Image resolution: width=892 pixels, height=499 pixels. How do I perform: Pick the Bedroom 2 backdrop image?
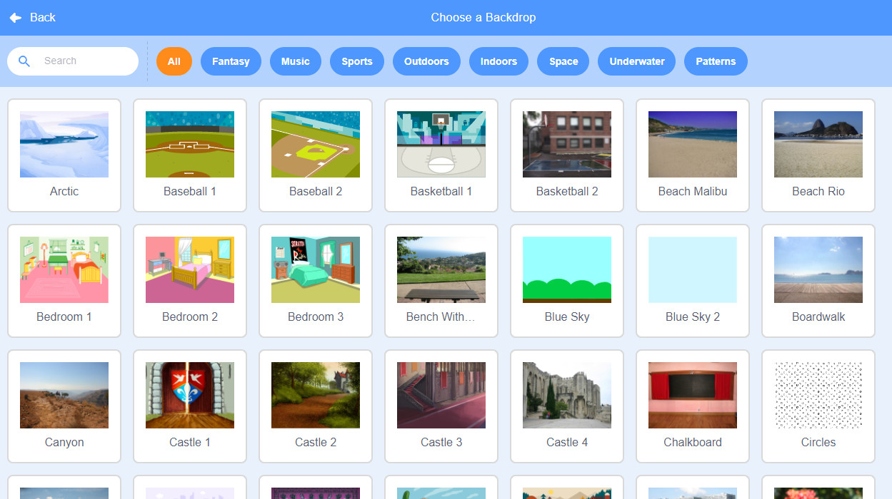[x=190, y=269]
